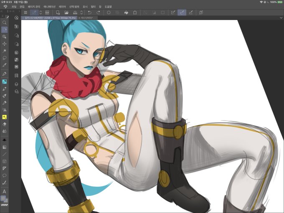The width and height of the screenshot is (284, 213).
Task: Click the Fill bucket command icon
Action: point(126,13)
